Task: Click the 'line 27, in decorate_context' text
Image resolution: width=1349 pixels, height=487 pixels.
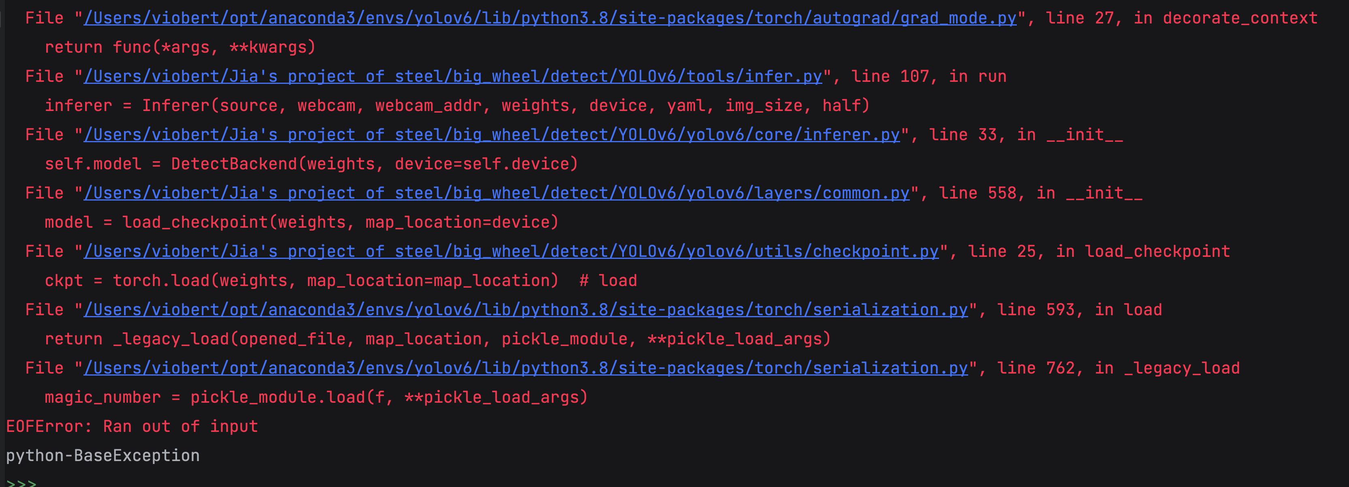Action: 1181,18
